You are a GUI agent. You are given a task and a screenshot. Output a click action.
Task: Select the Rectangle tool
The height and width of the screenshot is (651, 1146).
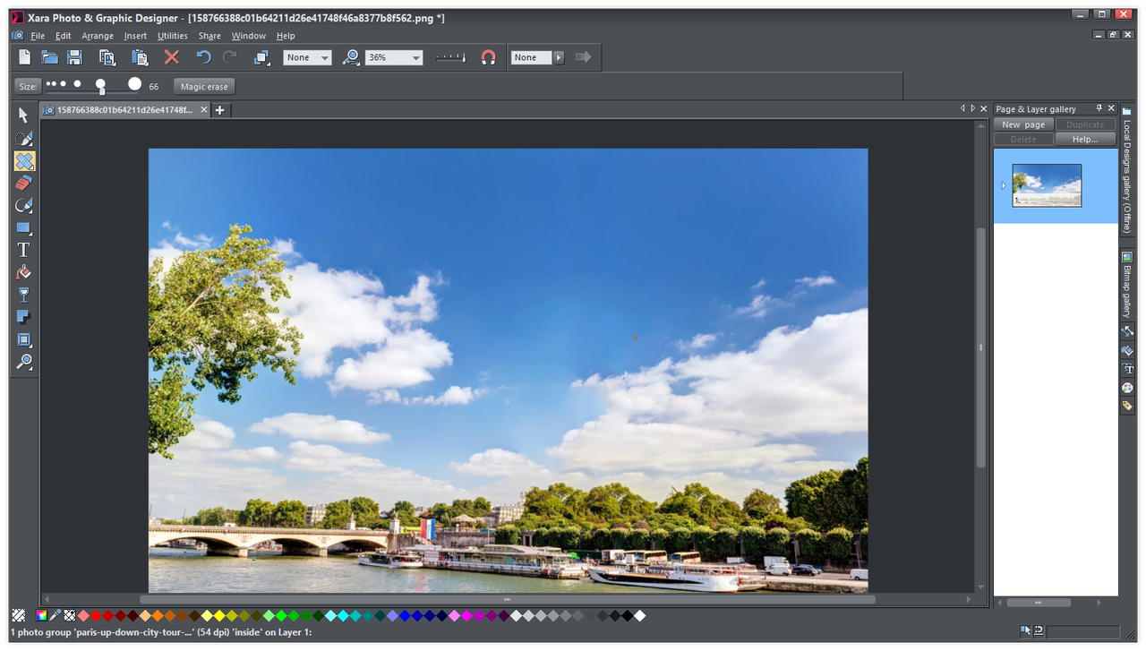(x=24, y=228)
